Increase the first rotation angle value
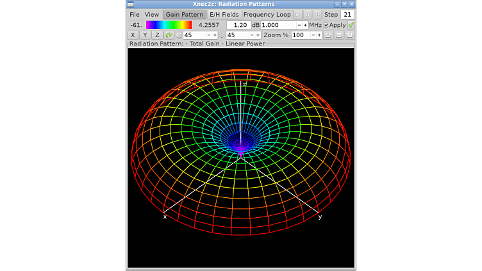 tap(215, 35)
